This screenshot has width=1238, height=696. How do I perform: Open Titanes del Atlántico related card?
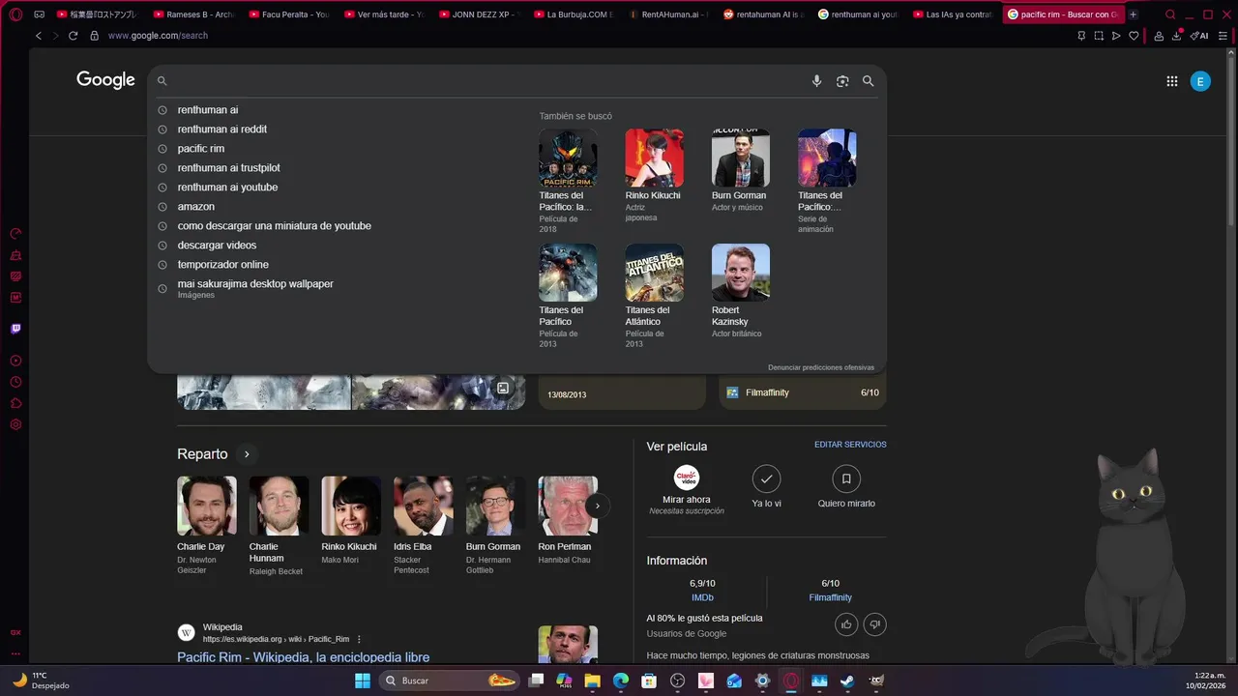pos(654,296)
